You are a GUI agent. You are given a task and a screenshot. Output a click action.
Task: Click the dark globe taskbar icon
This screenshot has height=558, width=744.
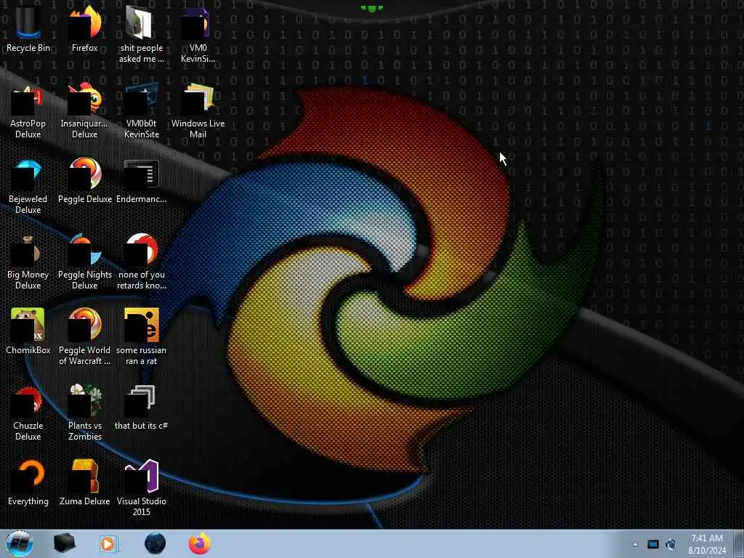click(x=155, y=543)
